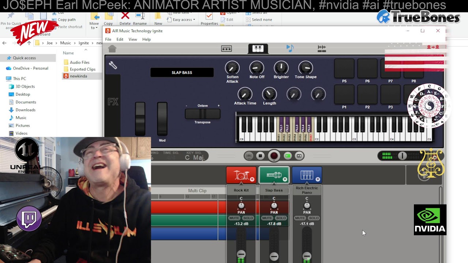Open the C Maj. key signature selector
This screenshot has width=468, height=263.
pyautogui.click(x=194, y=157)
